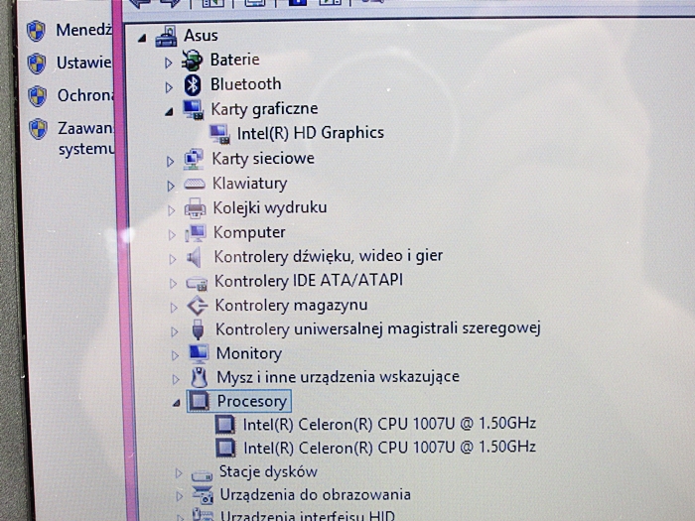The height and width of the screenshot is (521, 695).
Task: Expand the Stacje dysków category
Action: pyautogui.click(x=179, y=473)
